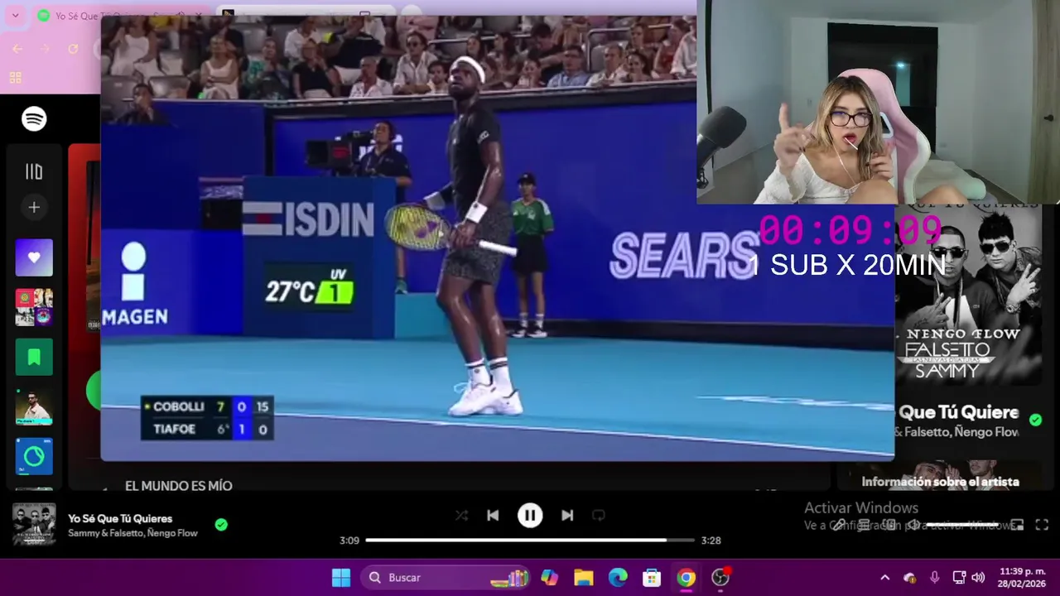Open the system volume tray icon

click(978, 578)
